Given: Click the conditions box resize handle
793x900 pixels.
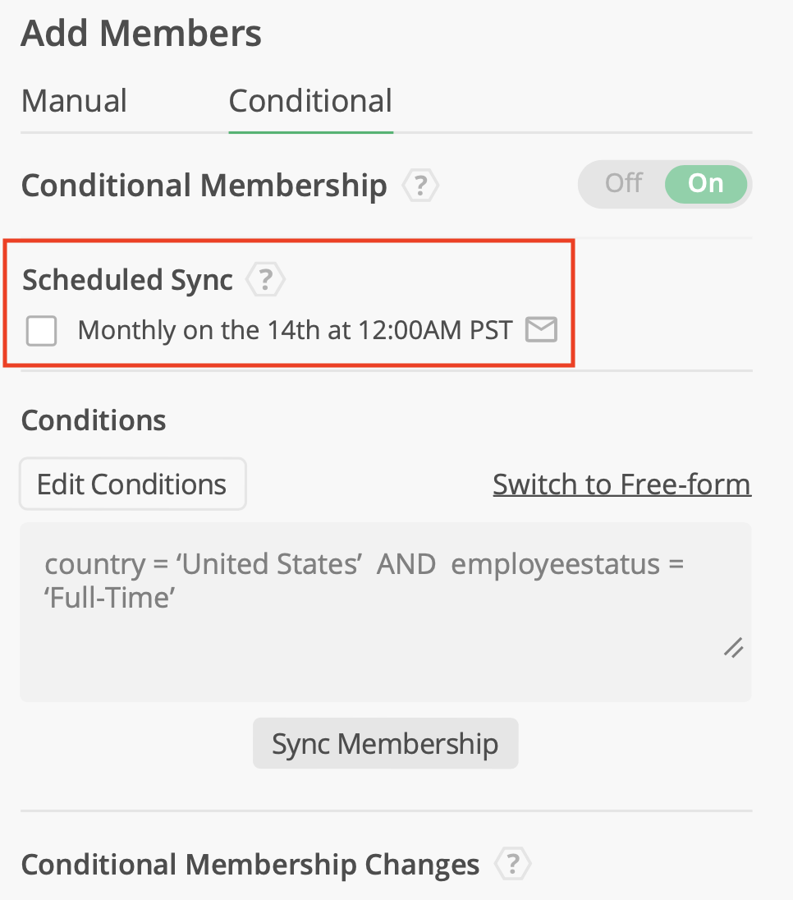Looking at the screenshot, I should [733, 647].
